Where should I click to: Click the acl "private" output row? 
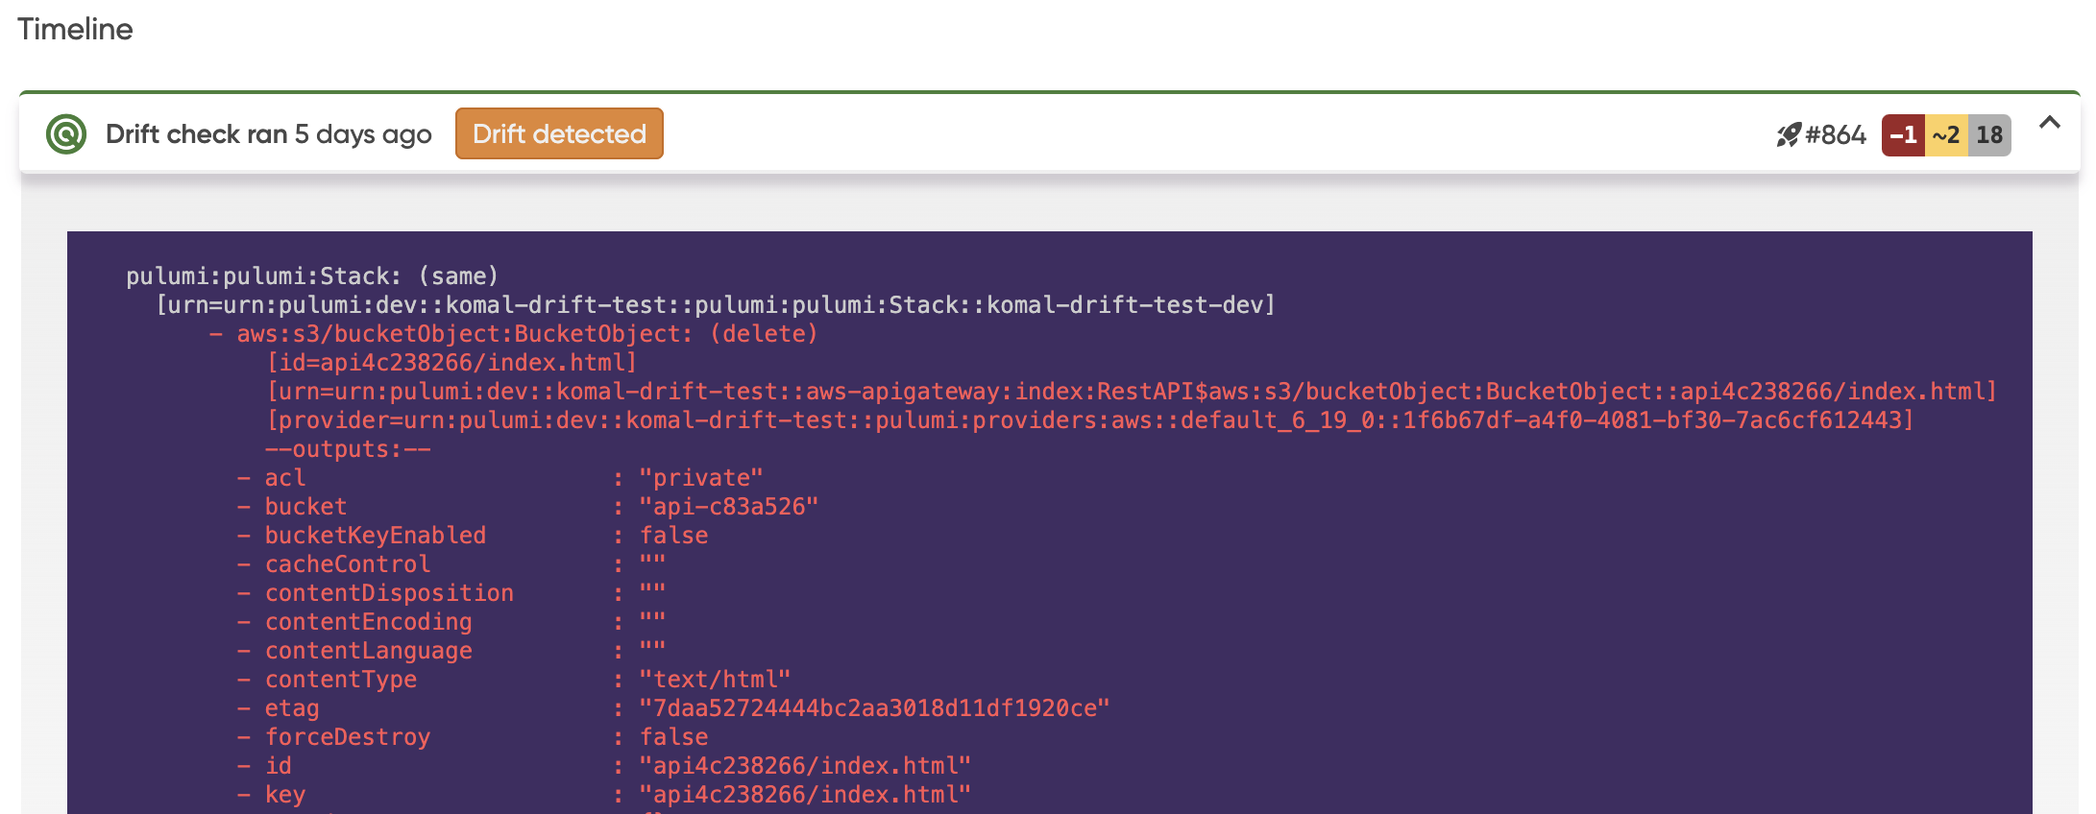tap(500, 478)
